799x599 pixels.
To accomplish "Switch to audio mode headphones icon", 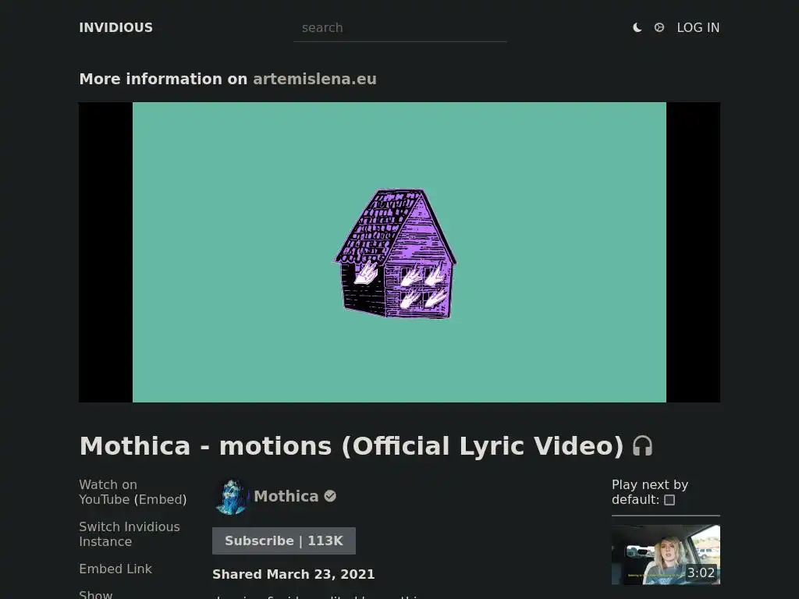I will pos(643,445).
